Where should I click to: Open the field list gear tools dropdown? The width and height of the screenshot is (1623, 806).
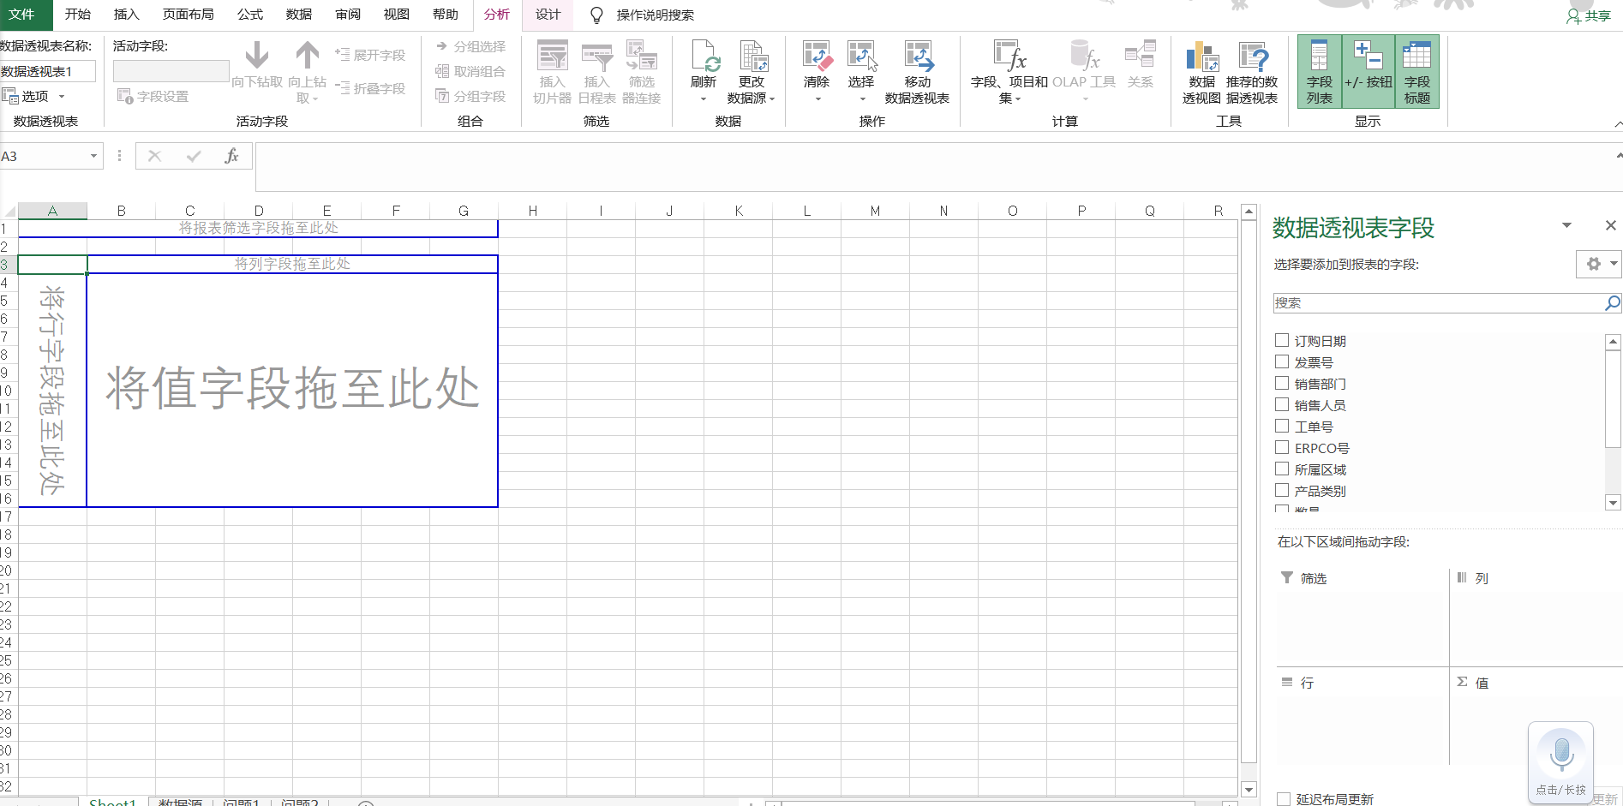(1599, 264)
